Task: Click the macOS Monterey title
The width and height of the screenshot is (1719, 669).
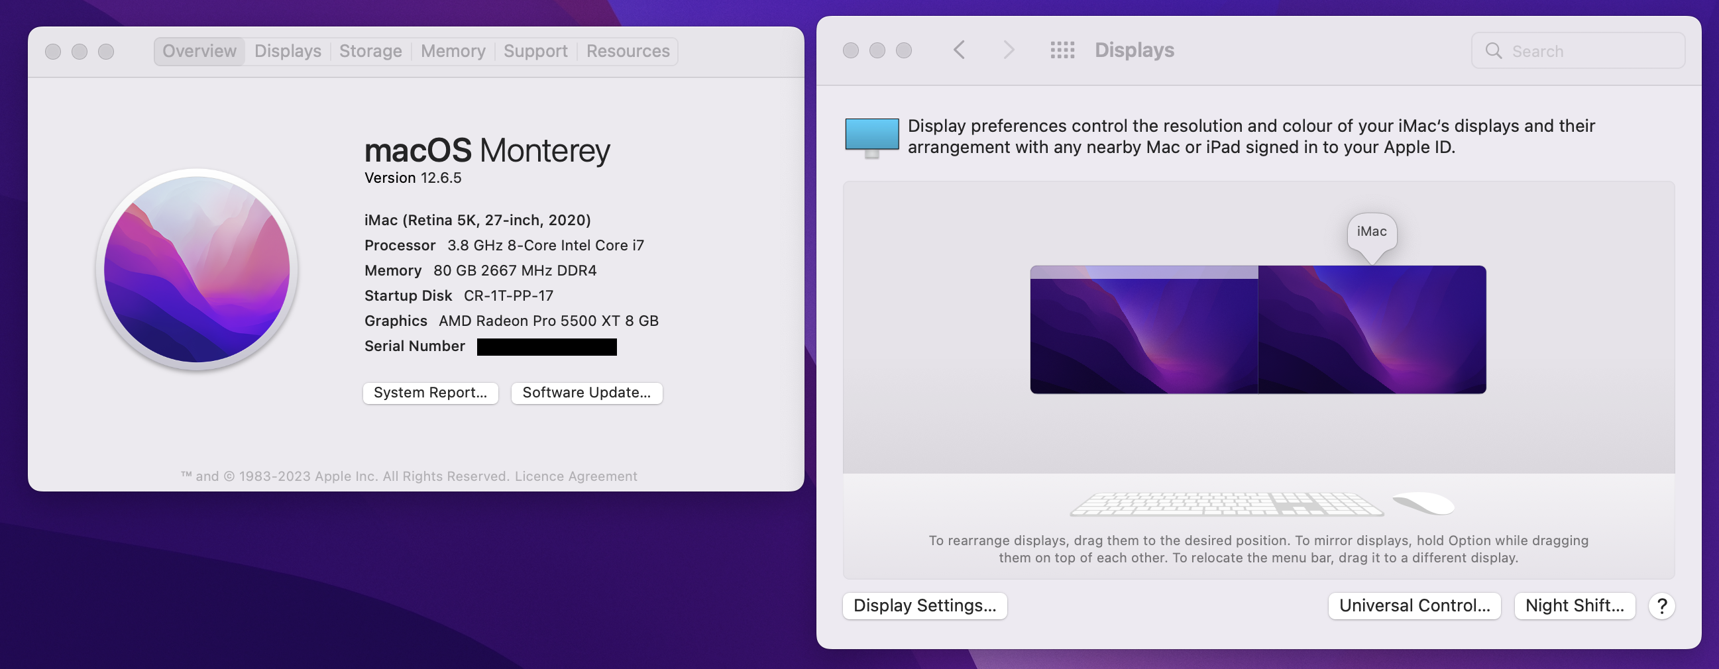Action: click(487, 151)
